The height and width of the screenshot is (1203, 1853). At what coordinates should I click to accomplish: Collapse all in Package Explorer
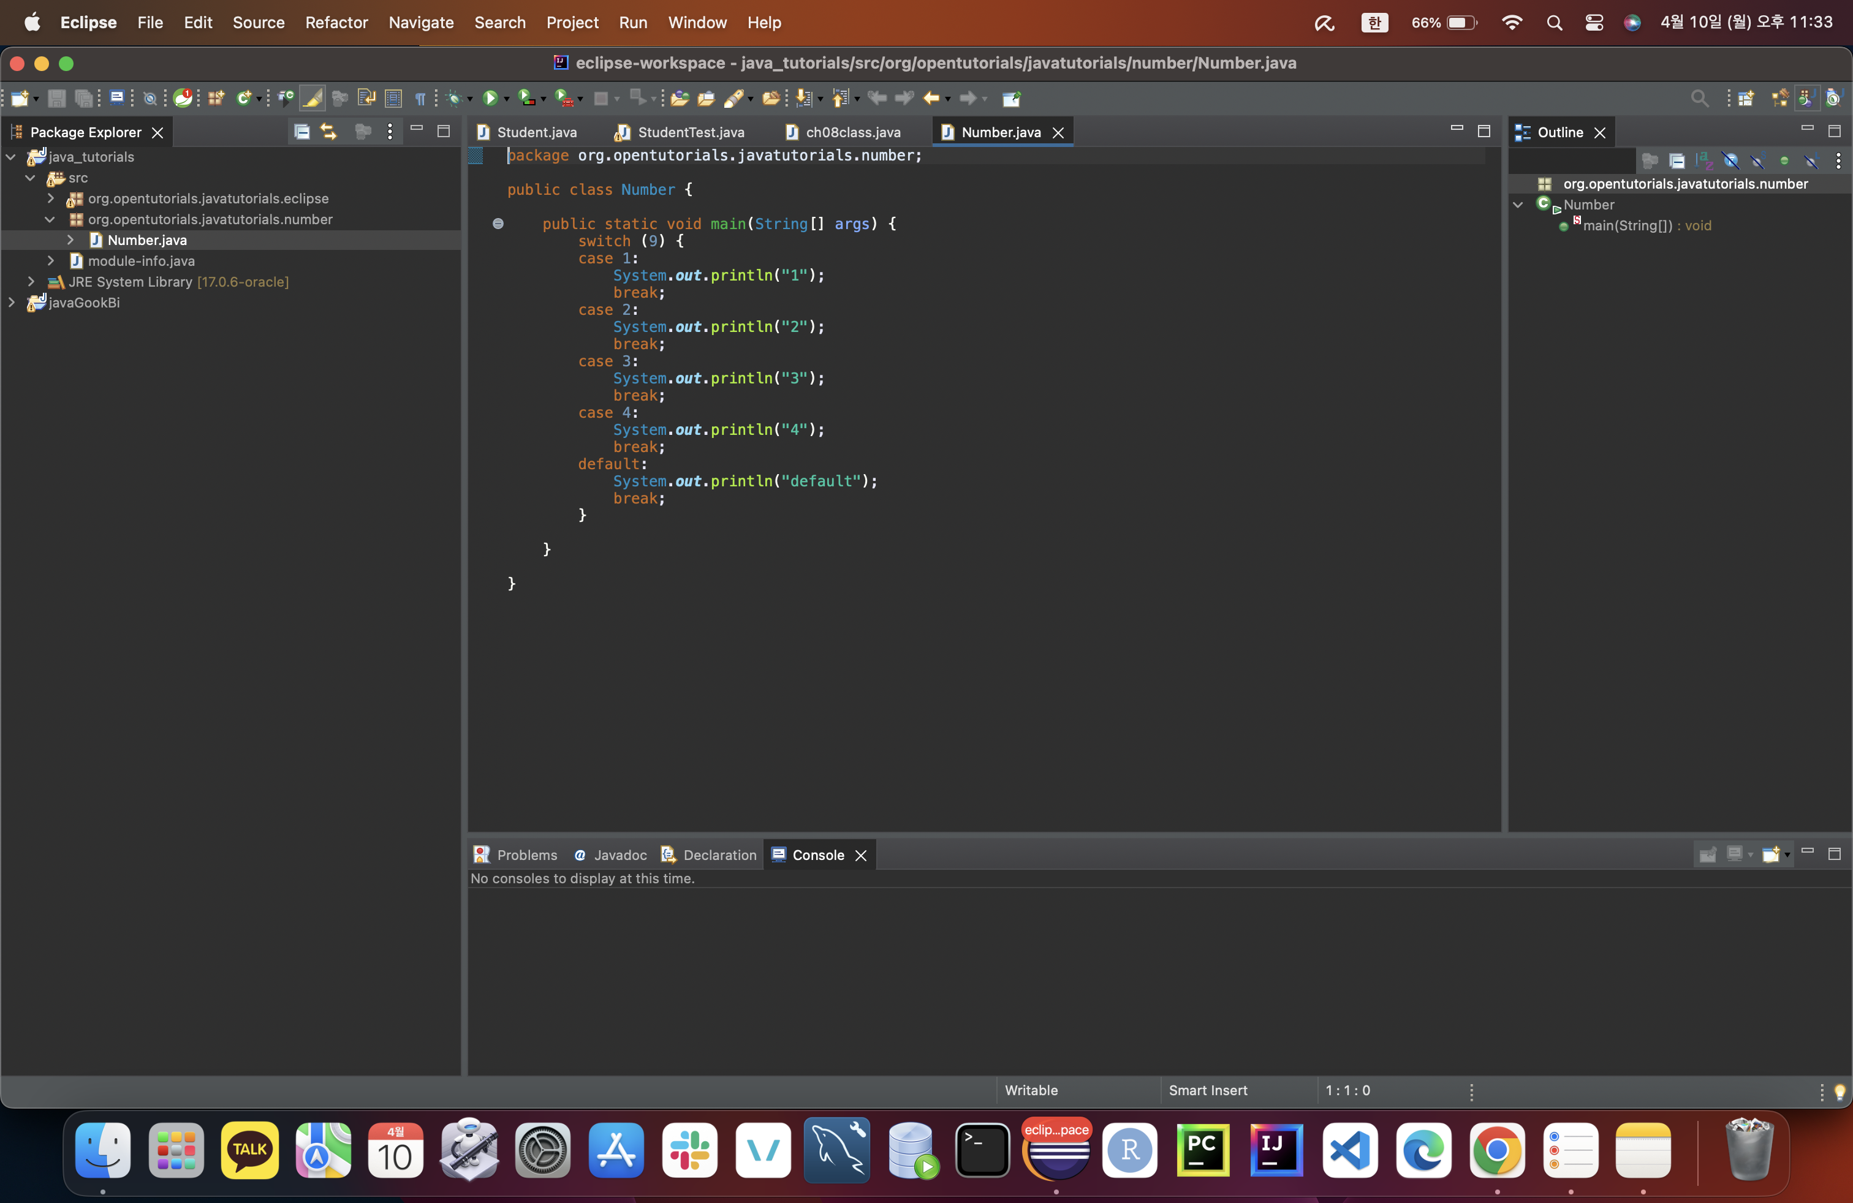coord(301,132)
